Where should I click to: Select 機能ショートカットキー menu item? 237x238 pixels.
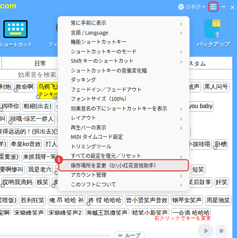(x=124, y=42)
